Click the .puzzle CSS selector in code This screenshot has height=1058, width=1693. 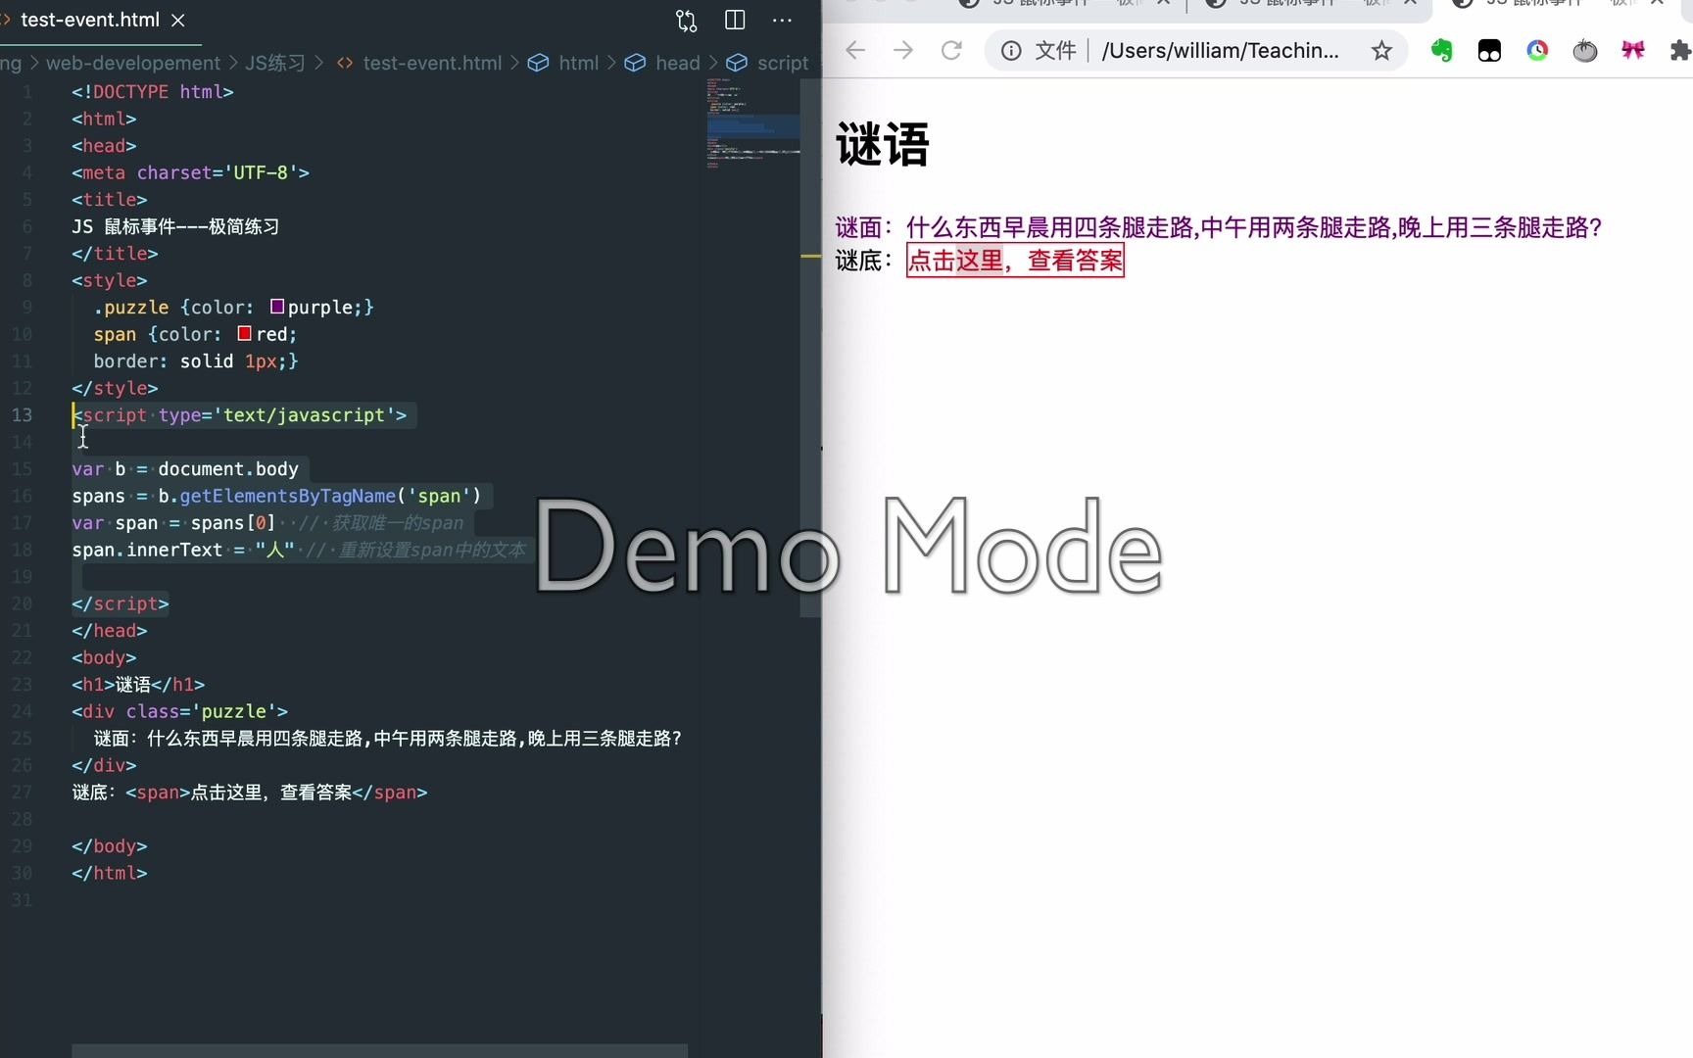[x=131, y=307]
